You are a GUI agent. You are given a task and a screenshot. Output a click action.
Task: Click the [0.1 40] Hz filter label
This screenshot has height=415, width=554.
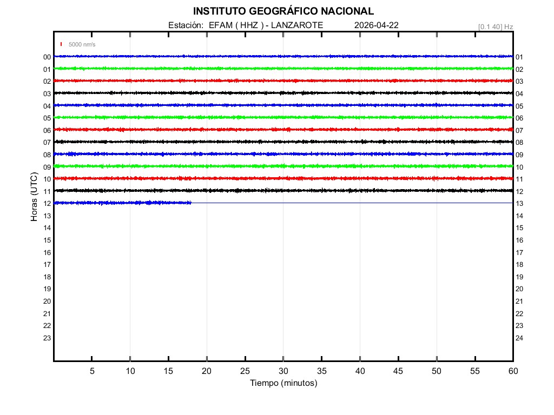496,26
